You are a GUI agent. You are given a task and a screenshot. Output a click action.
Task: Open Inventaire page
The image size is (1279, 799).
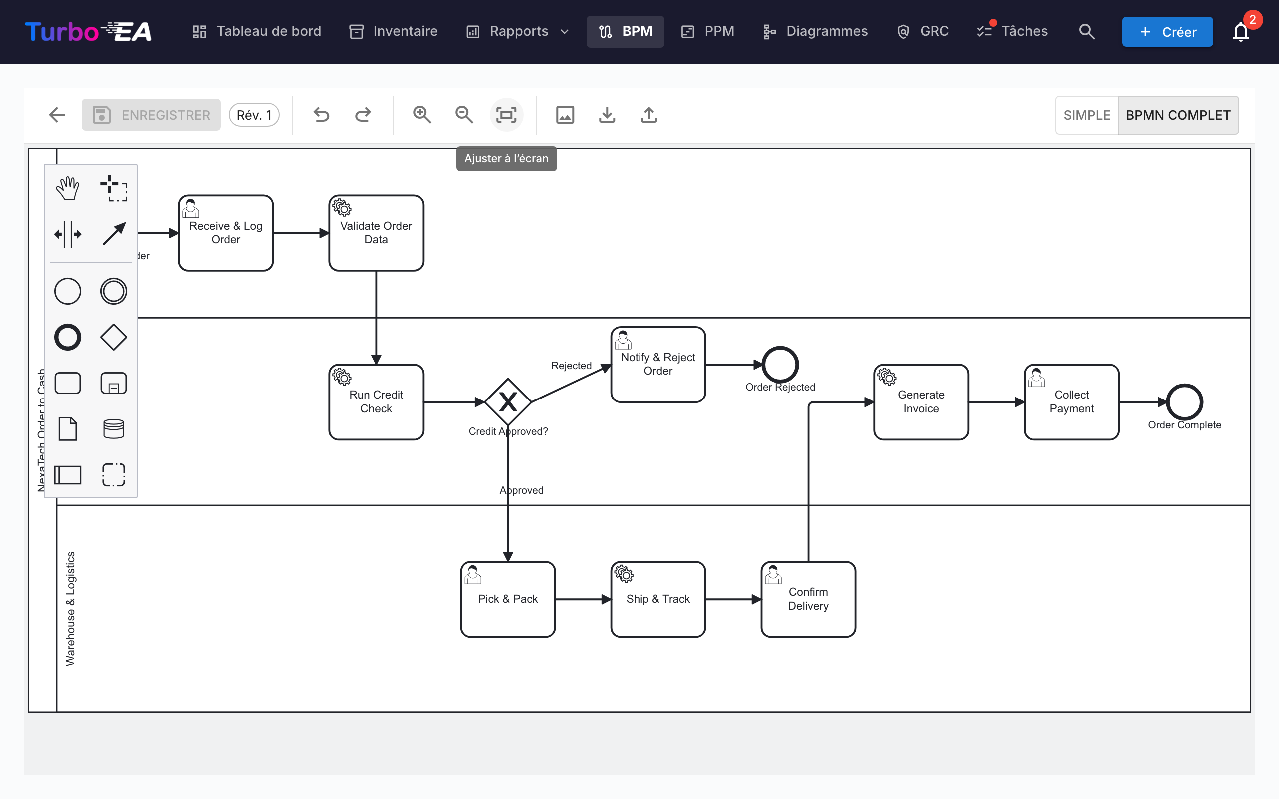click(x=394, y=31)
